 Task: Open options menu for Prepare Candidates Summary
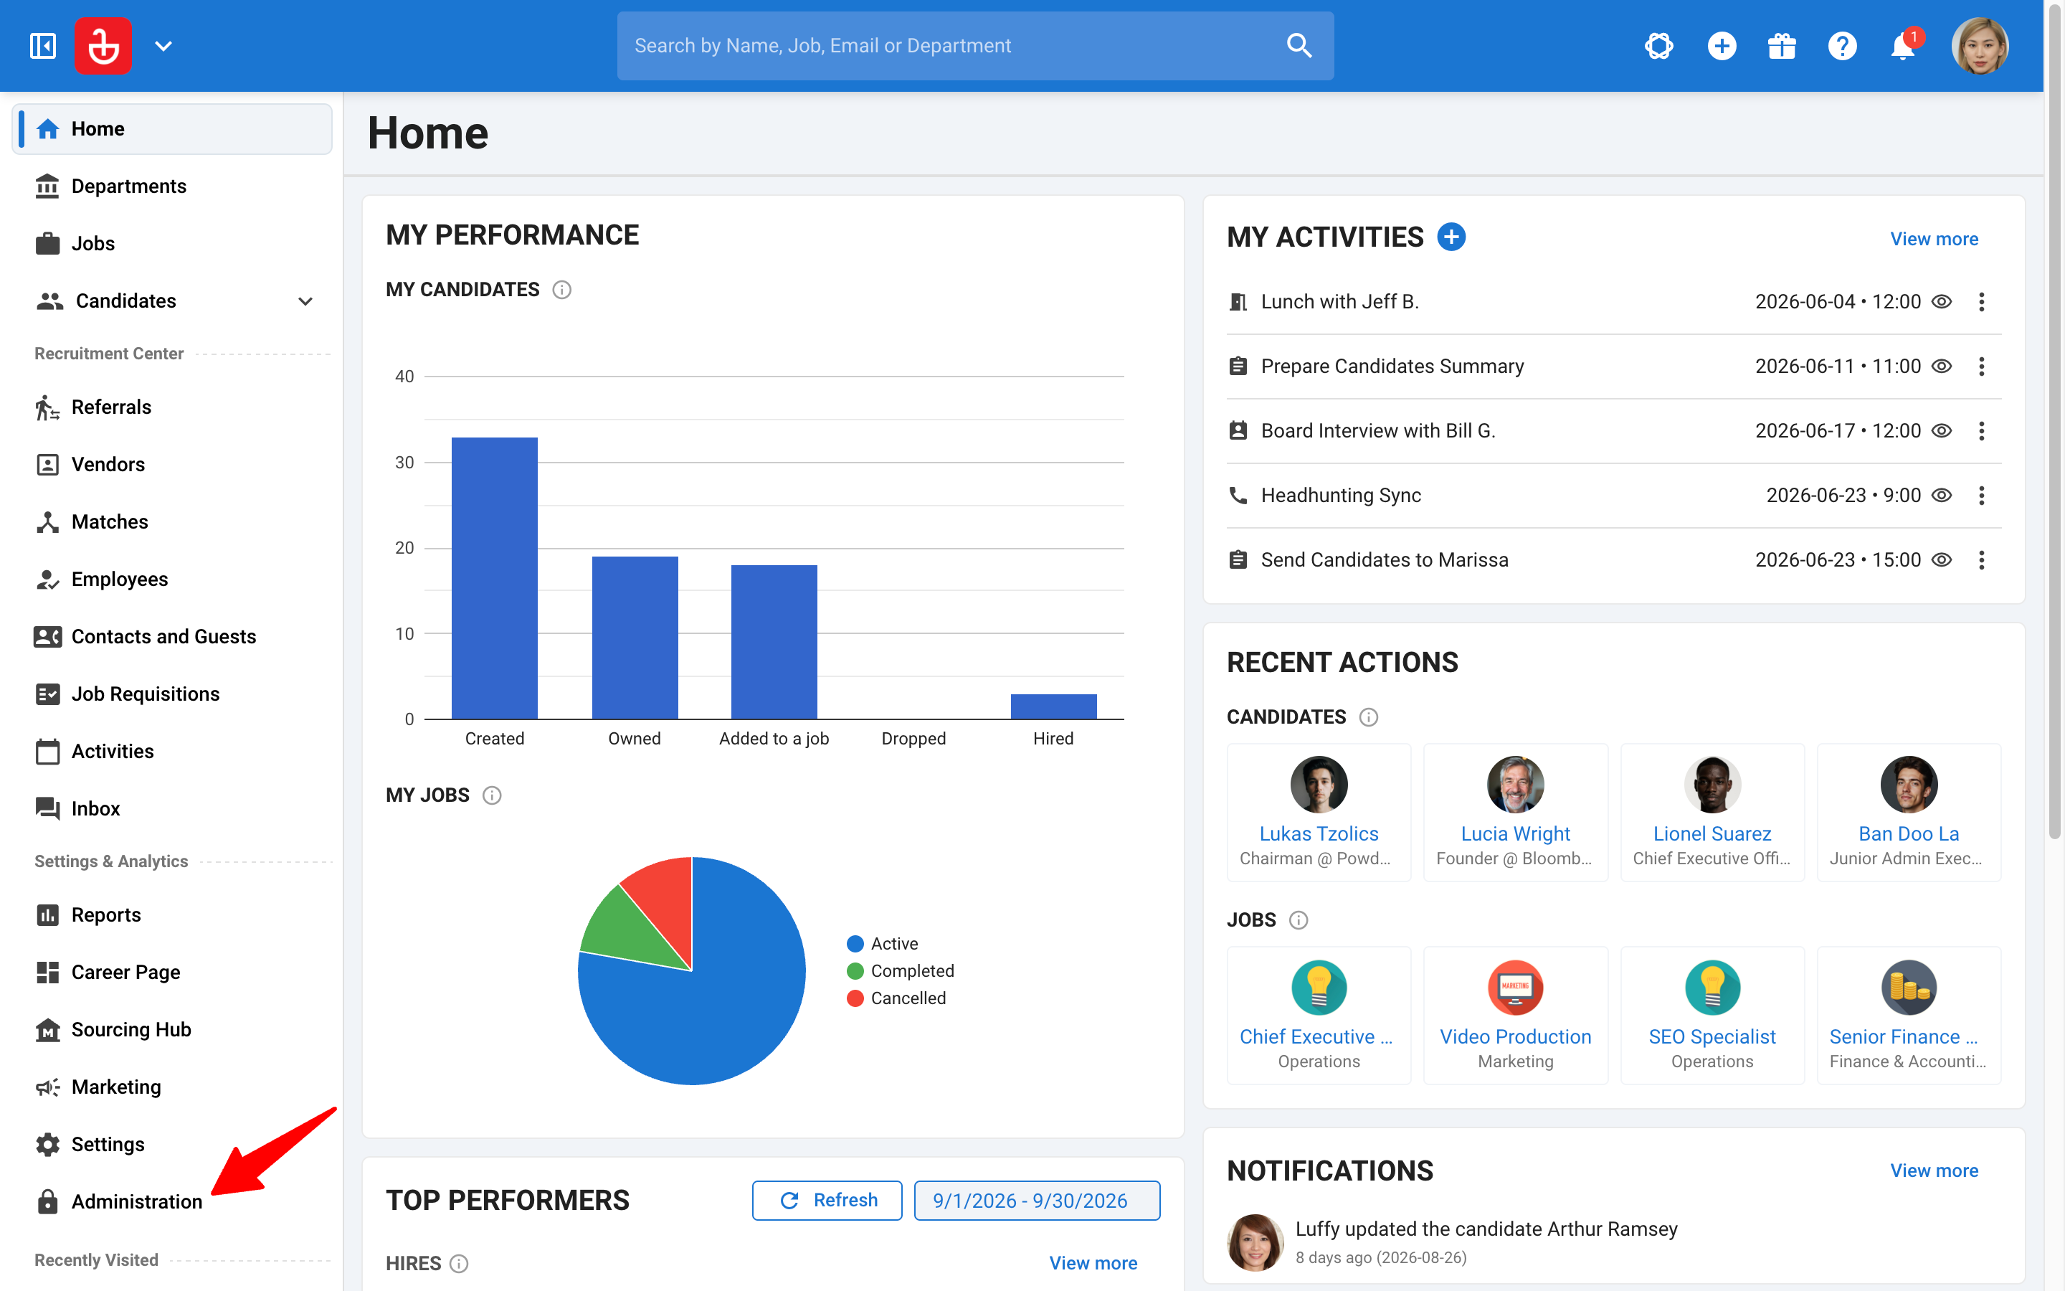(x=1981, y=366)
